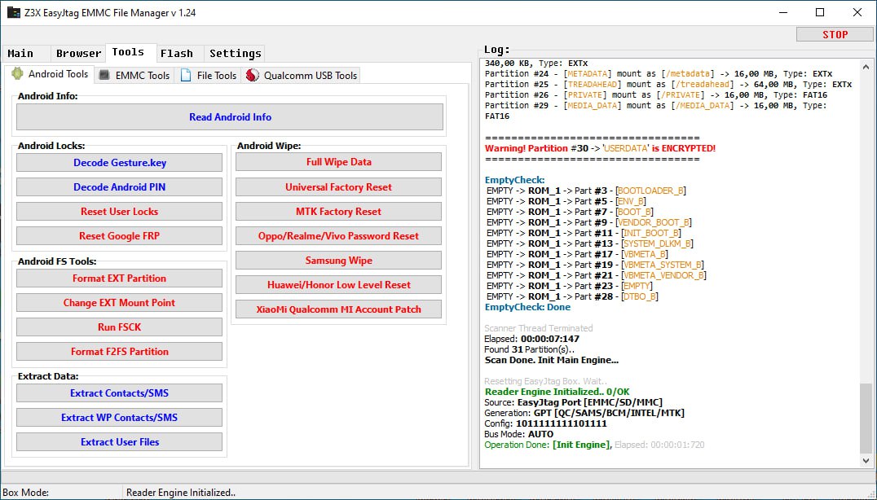Click the STOP button

[x=835, y=35]
